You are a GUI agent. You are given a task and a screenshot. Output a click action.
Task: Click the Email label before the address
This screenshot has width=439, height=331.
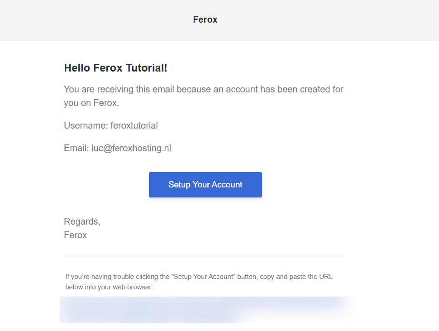coord(76,148)
